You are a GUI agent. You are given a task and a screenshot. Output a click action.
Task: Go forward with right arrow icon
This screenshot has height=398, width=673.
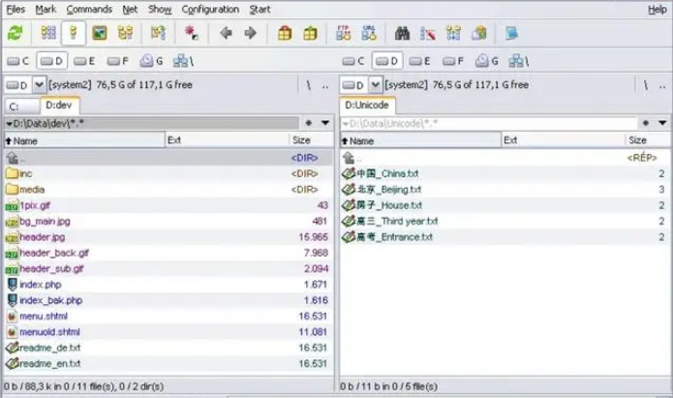pos(250,33)
